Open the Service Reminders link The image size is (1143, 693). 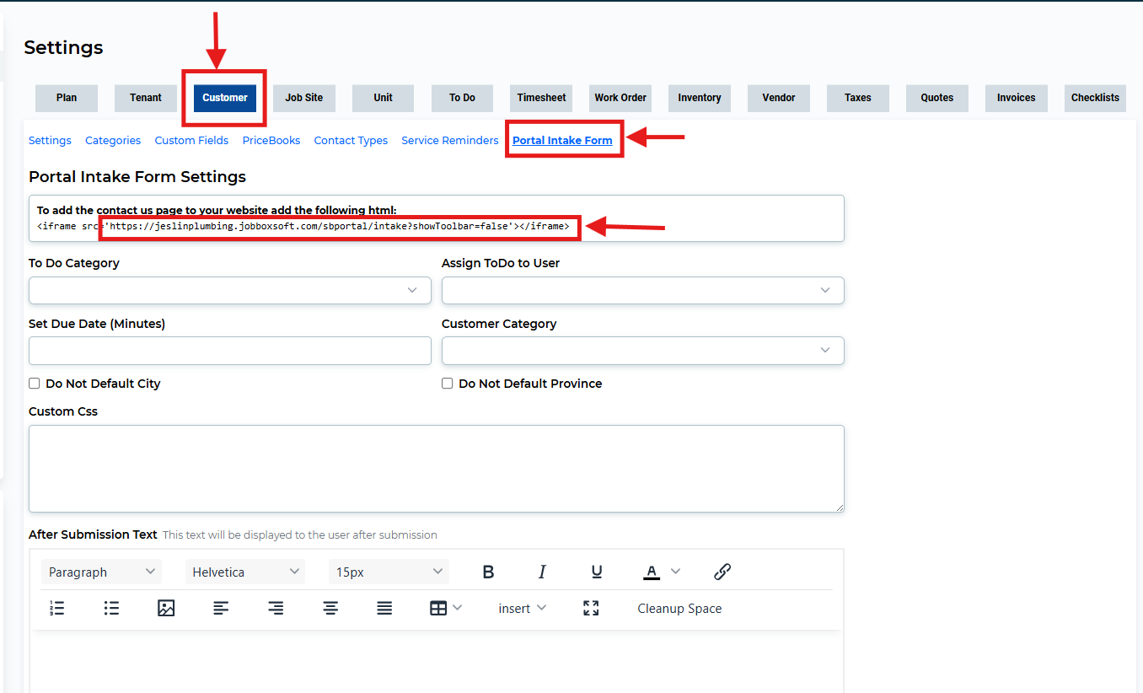450,141
